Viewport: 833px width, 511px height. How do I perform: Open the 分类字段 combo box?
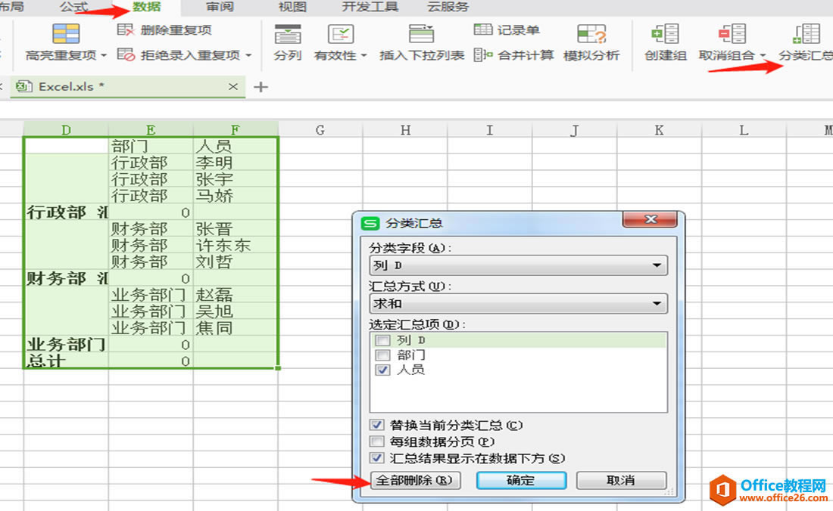[x=518, y=265]
